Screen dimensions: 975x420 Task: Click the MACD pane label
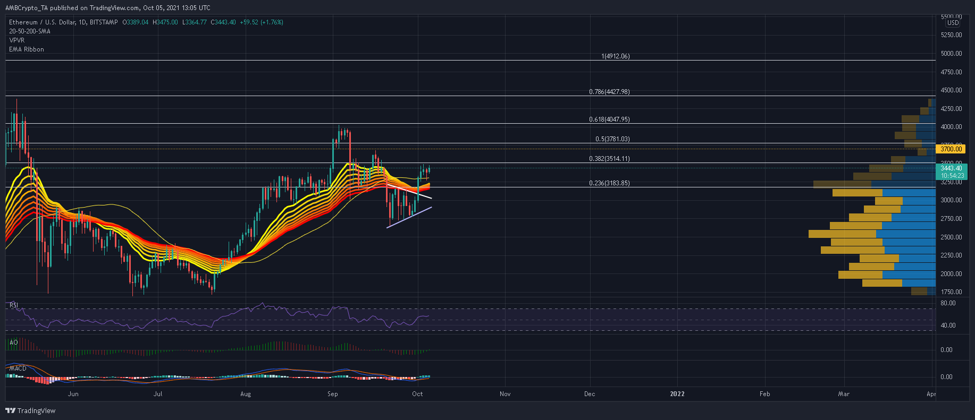click(x=18, y=368)
